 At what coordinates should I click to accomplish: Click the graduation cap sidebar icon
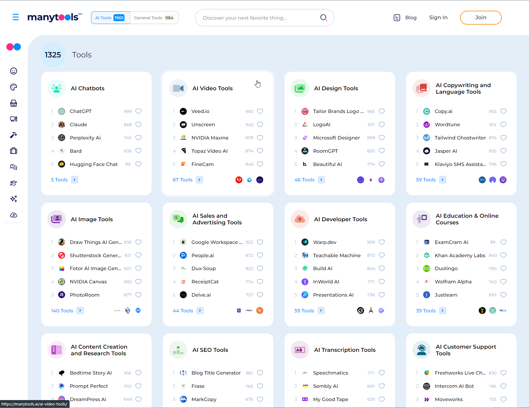click(14, 183)
